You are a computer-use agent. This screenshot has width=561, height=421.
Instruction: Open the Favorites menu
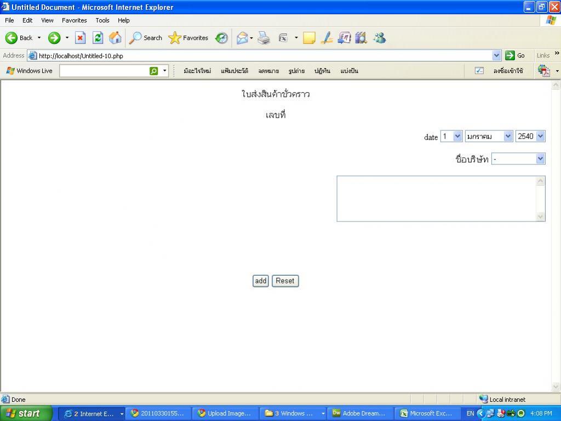click(x=74, y=20)
